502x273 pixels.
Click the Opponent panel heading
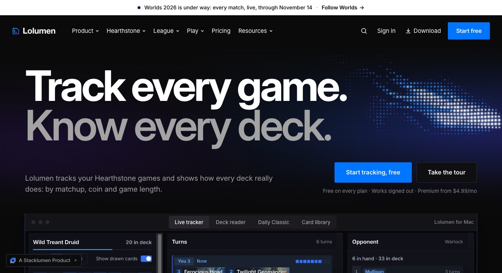(365, 242)
